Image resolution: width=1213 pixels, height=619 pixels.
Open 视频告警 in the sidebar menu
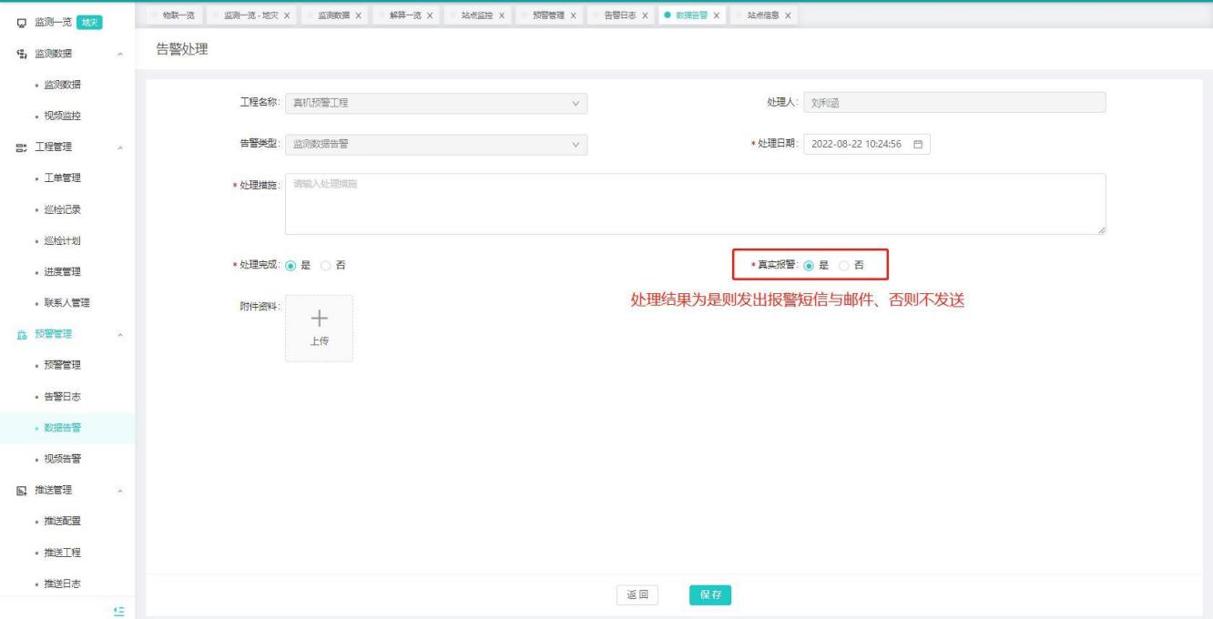(x=63, y=458)
